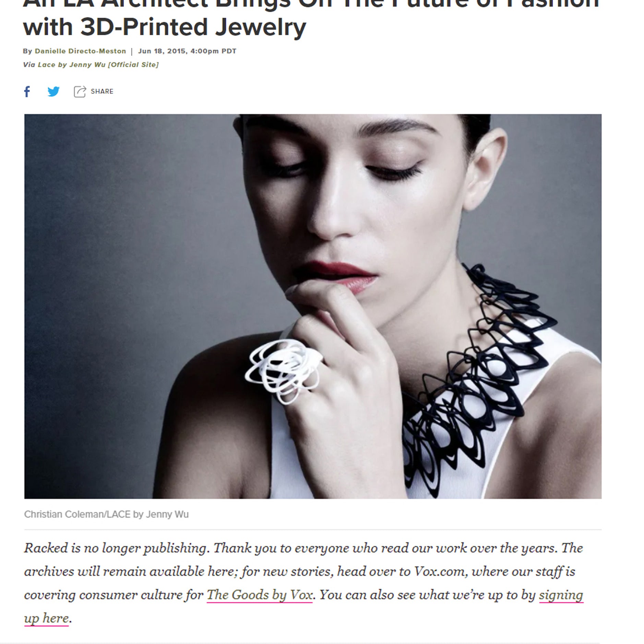Open author Danielle Directo-Meston's page
Screen dimensions: 644x644
[80, 51]
